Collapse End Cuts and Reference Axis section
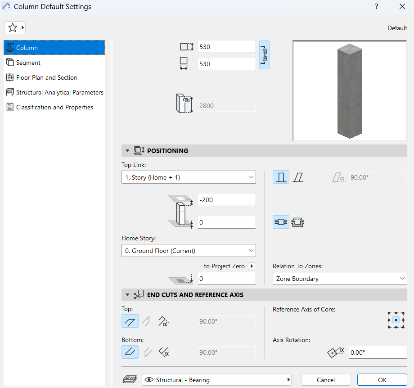The width and height of the screenshot is (414, 388). pos(127,295)
